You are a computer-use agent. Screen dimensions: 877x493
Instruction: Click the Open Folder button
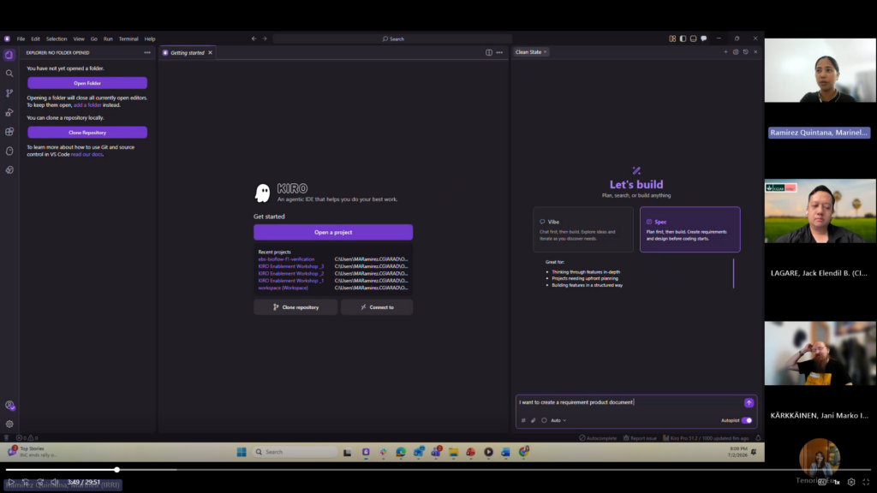(x=87, y=83)
